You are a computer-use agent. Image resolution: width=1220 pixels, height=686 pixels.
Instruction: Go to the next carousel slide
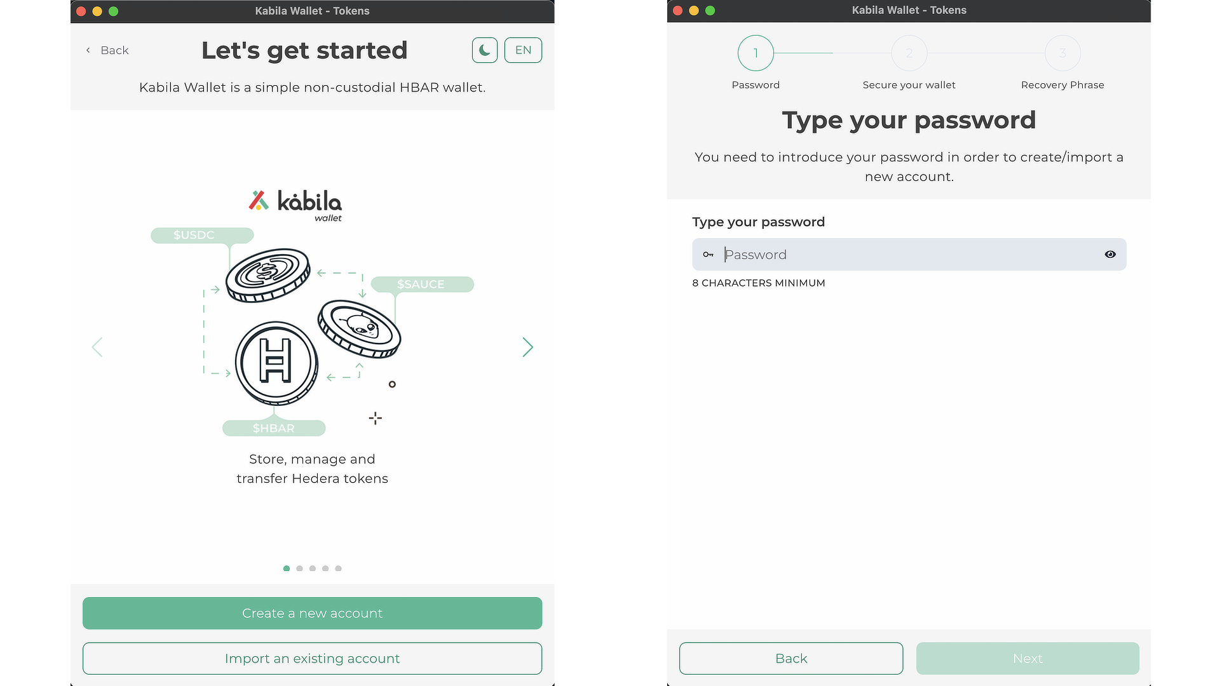(527, 347)
